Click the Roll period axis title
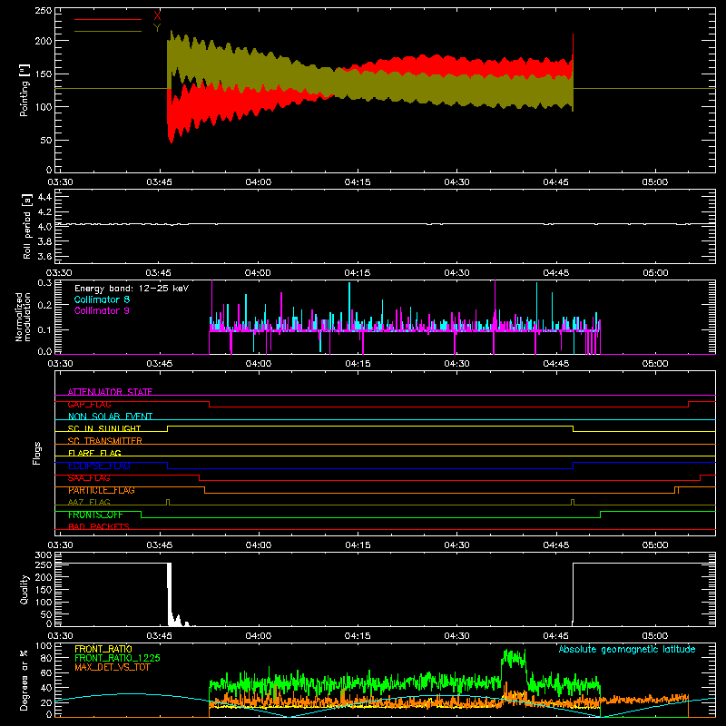Viewport: 726px width, 726px height. click(x=27, y=226)
